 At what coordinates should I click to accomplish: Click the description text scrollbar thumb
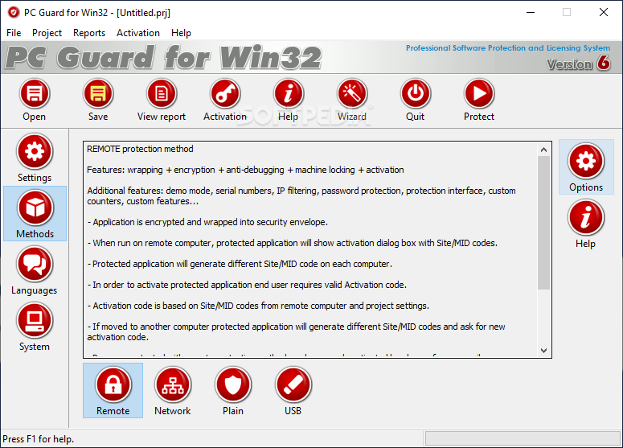(544, 223)
